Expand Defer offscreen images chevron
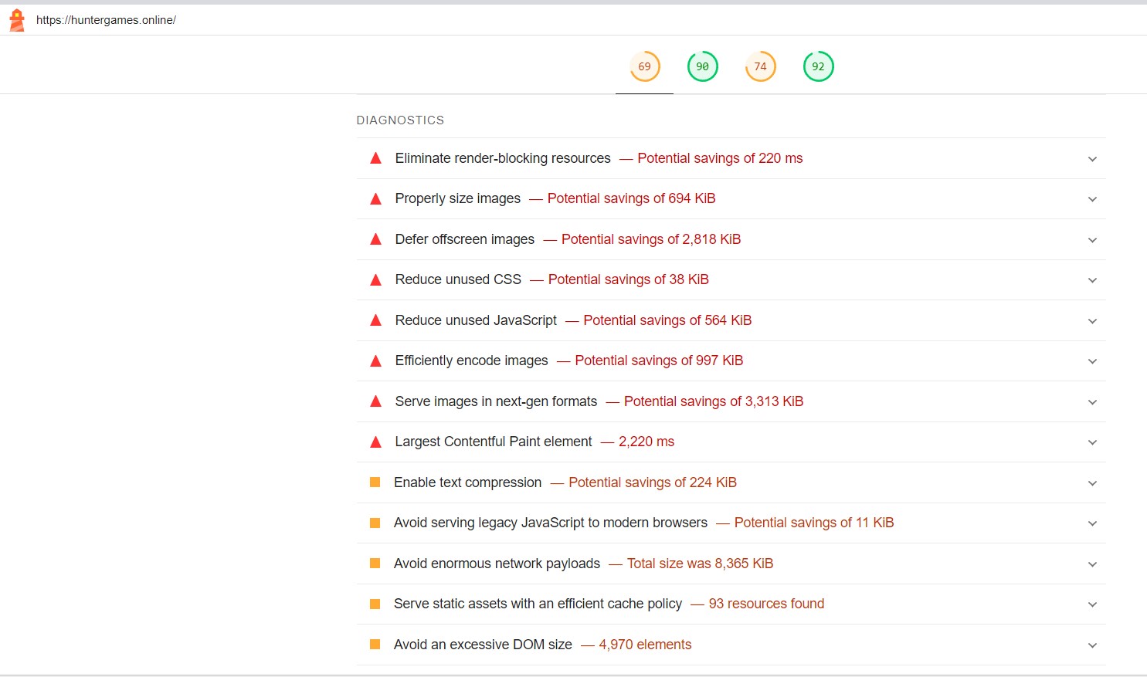1147x677 pixels. [1092, 240]
